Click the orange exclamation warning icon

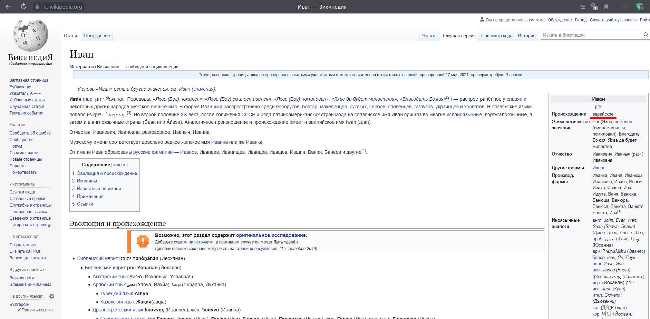point(143,241)
